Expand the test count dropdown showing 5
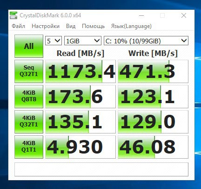 tap(54, 41)
